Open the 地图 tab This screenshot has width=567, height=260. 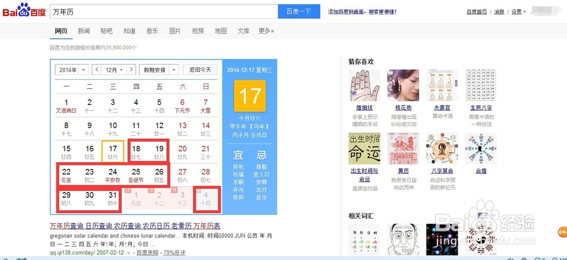(221, 31)
